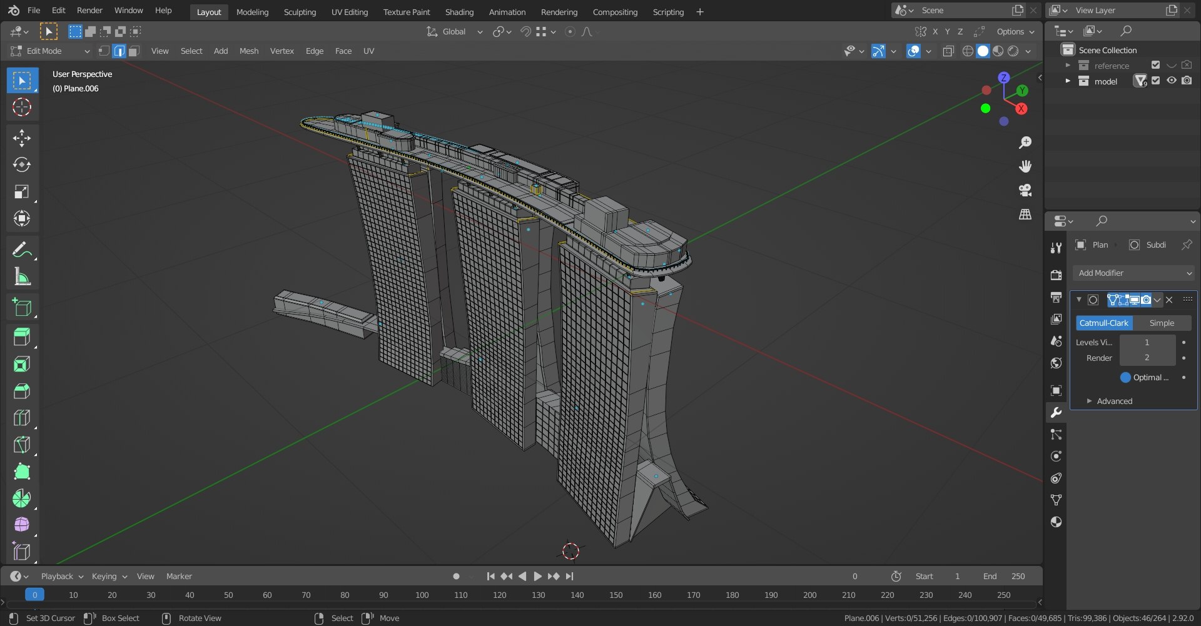Select the Poly Build tool
1201x626 pixels.
coord(22,472)
